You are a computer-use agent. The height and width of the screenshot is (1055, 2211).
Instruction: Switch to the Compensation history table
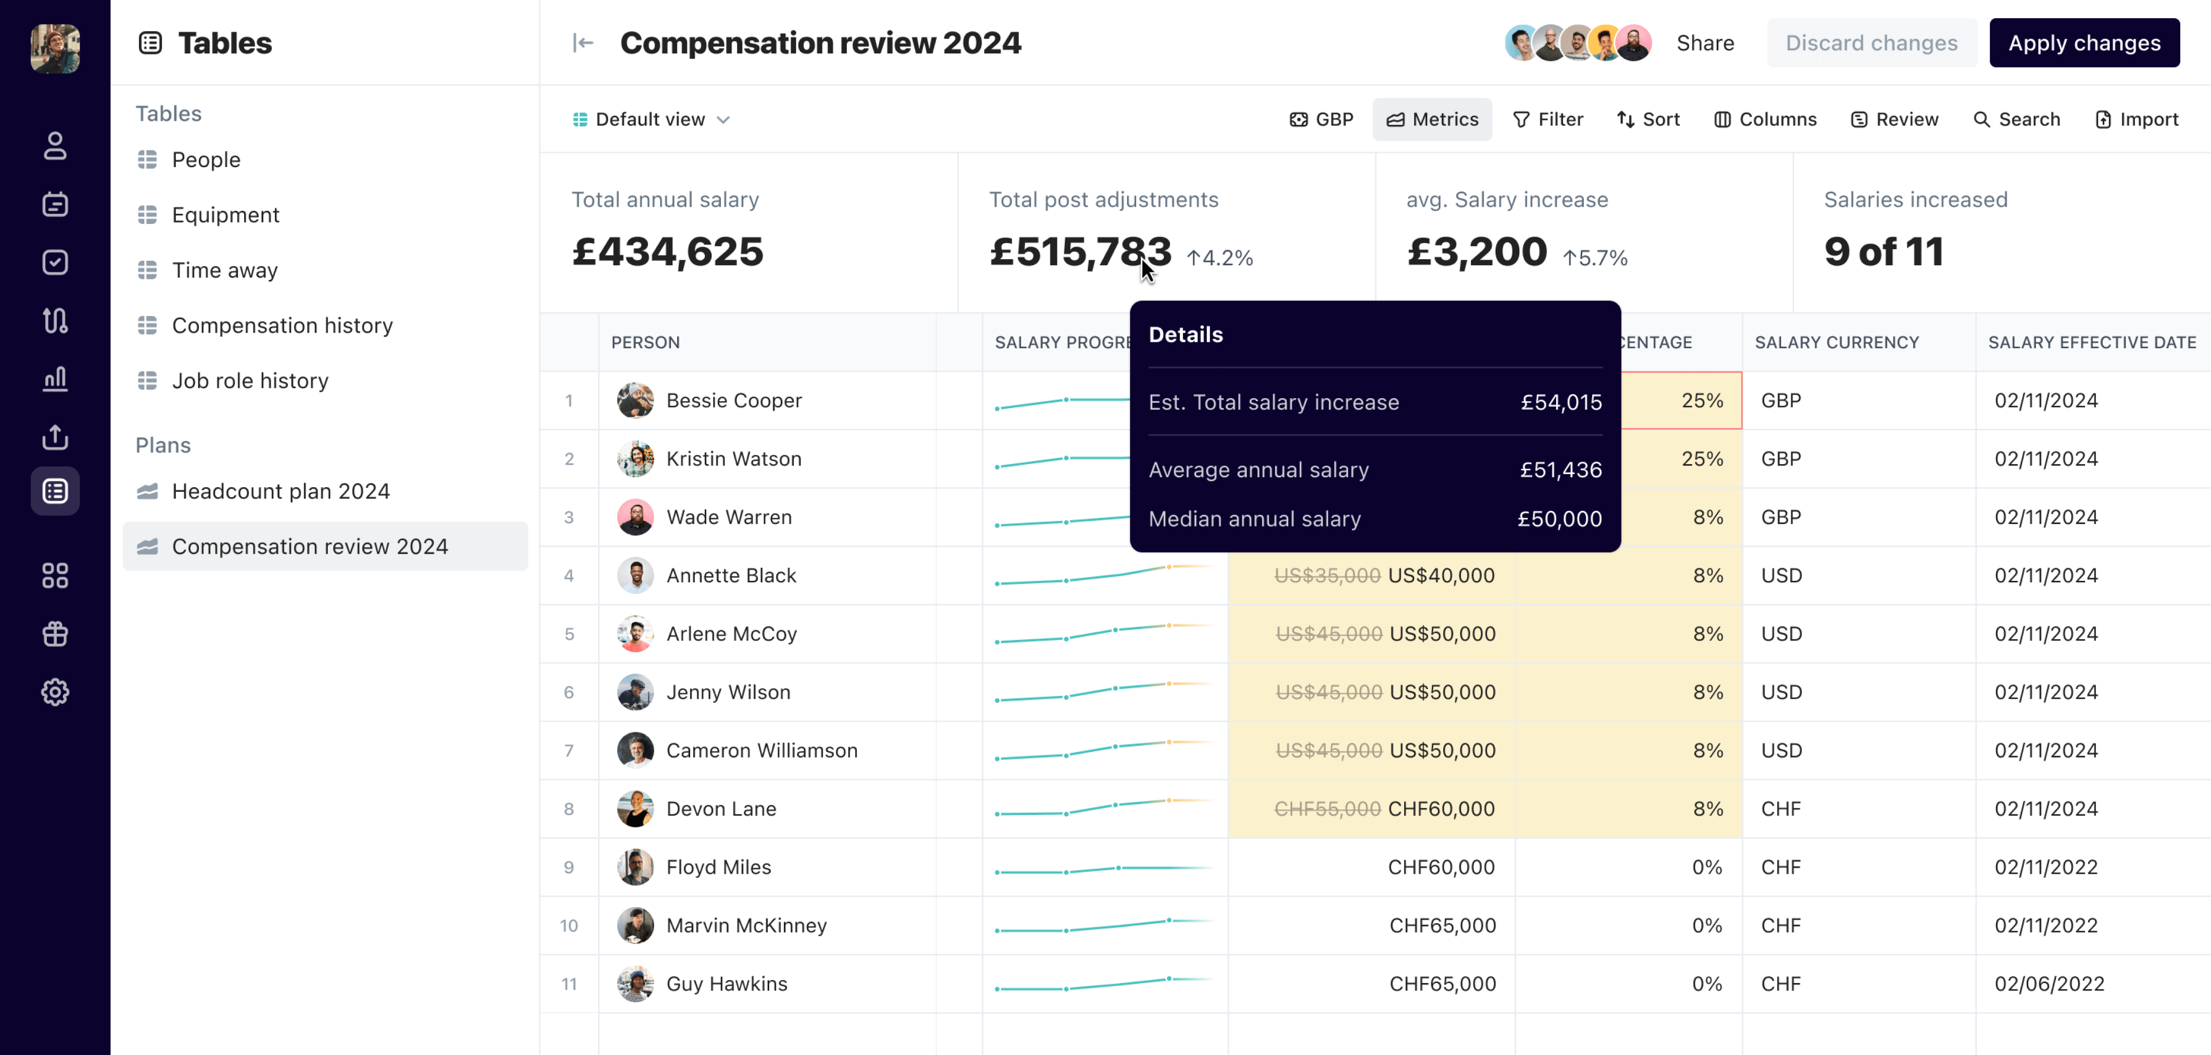pyautogui.click(x=281, y=325)
